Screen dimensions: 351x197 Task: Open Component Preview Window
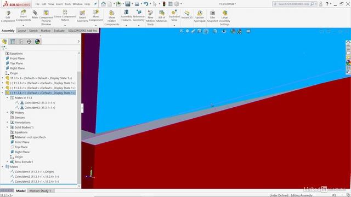[46, 18]
